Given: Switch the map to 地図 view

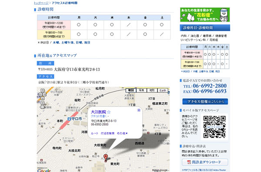Looking at the screenshot, I should click(131, 90).
